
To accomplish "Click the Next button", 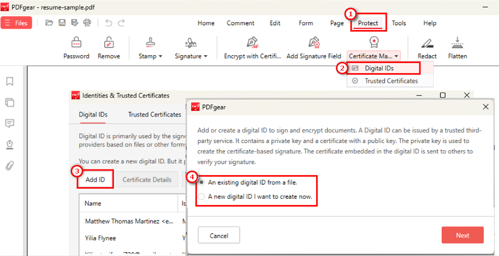I will pos(463,235).
